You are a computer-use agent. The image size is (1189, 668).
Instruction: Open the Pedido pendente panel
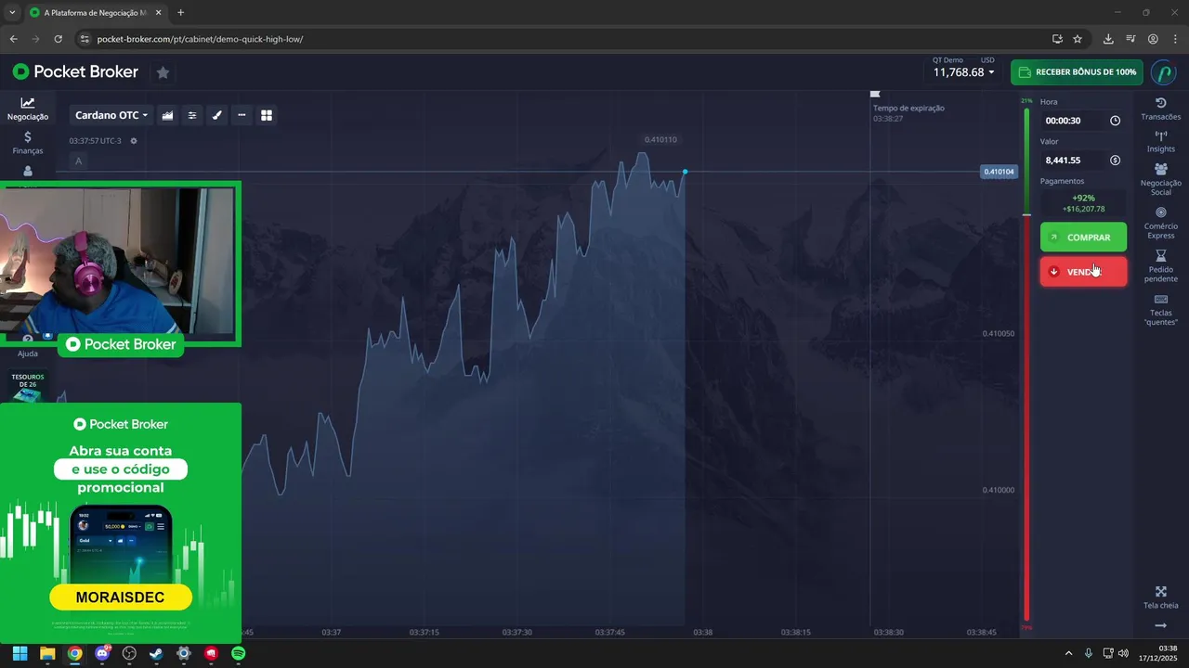coord(1160,266)
